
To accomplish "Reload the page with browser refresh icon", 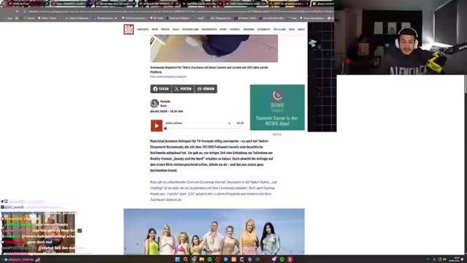I will [x=18, y=12].
